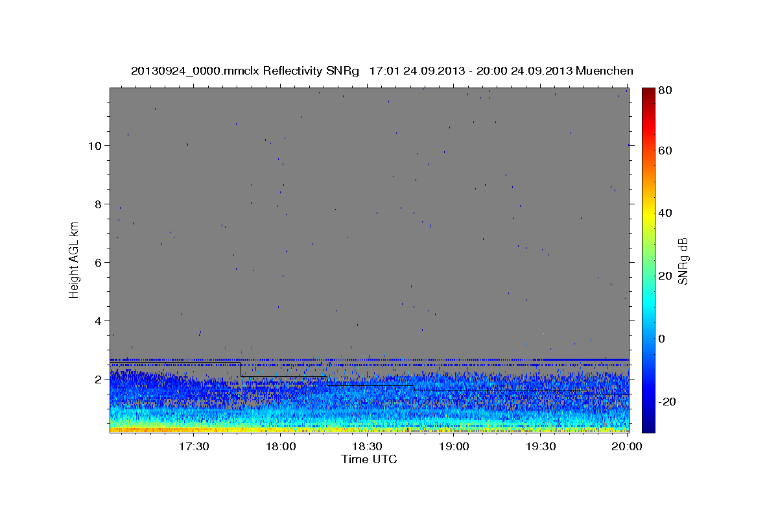Click the dark blue bottom of the colorbar
The image size is (778, 519).
pos(648,425)
